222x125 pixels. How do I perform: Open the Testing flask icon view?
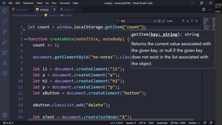tap(5, 63)
